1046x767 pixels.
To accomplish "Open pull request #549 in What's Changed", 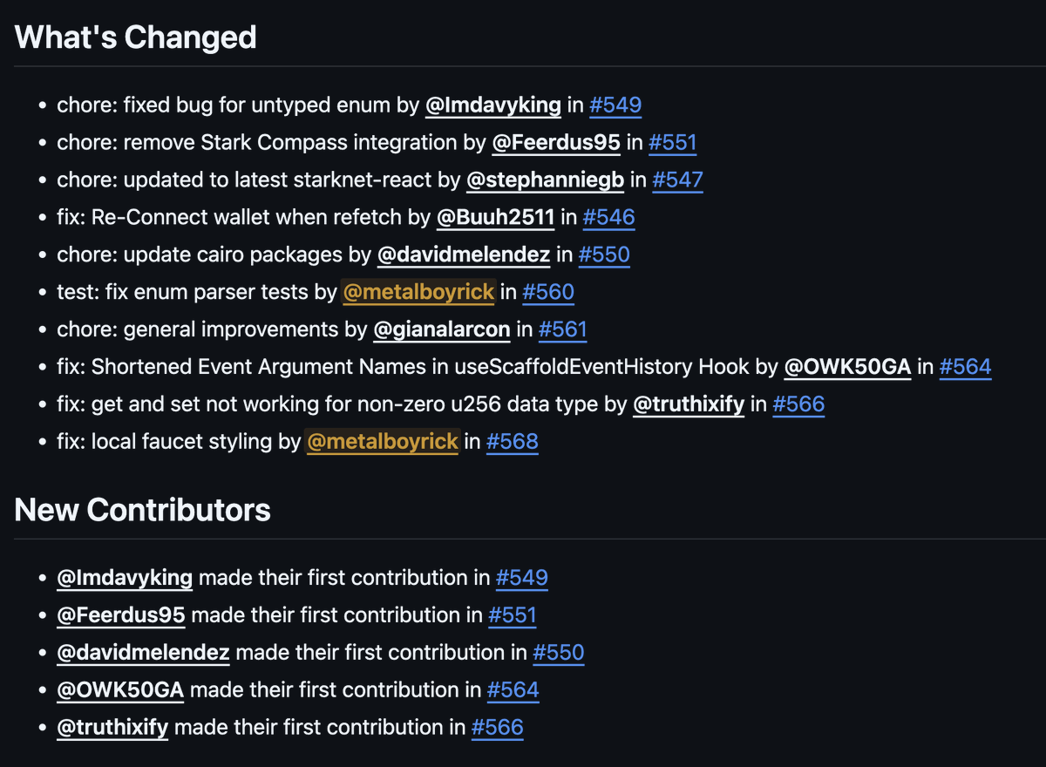I will point(615,105).
